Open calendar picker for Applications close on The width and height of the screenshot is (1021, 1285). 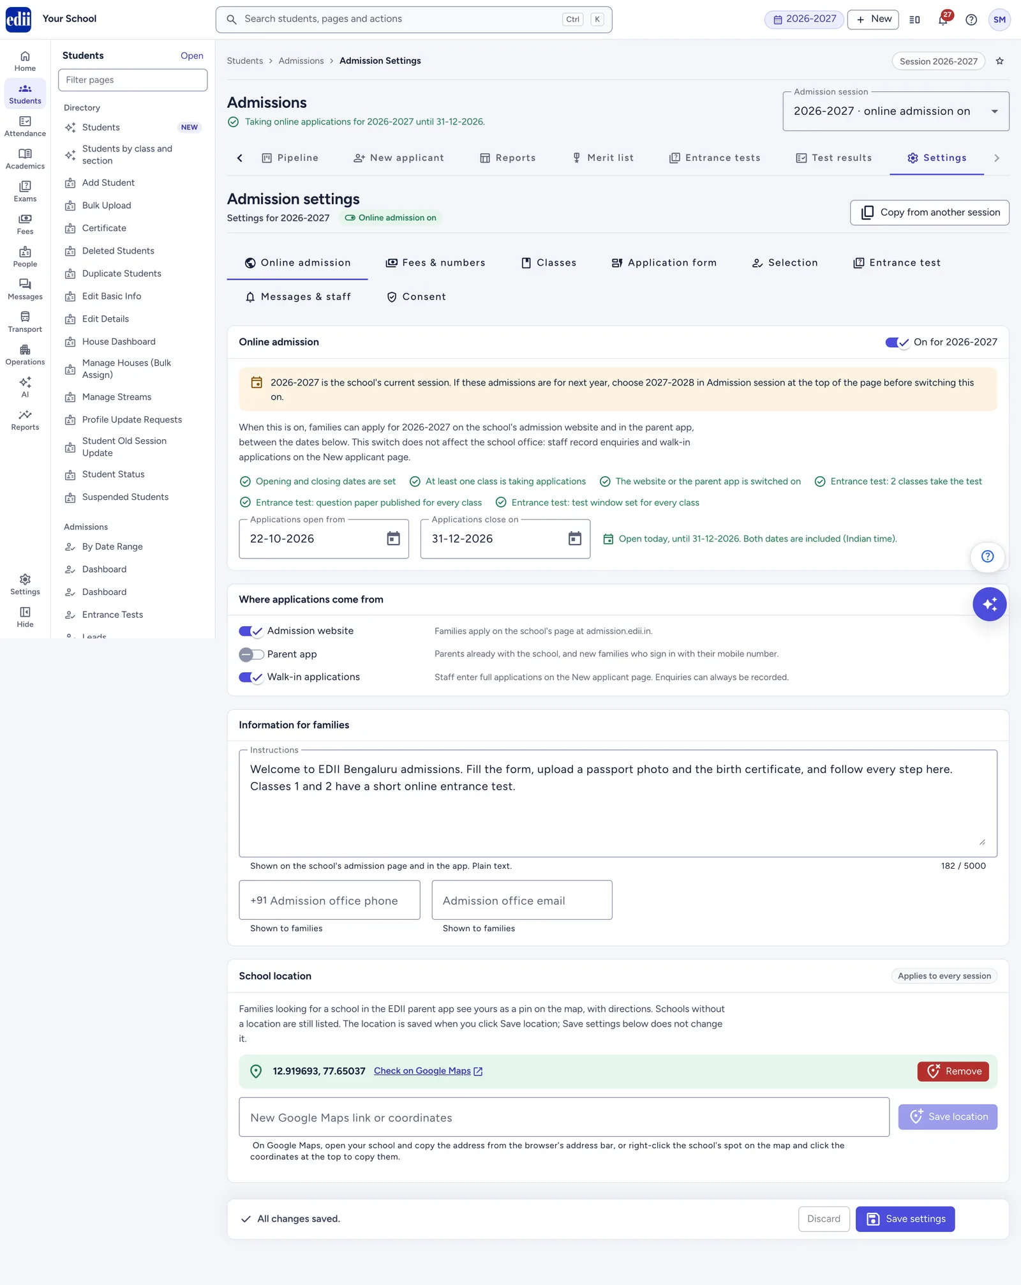(x=575, y=539)
